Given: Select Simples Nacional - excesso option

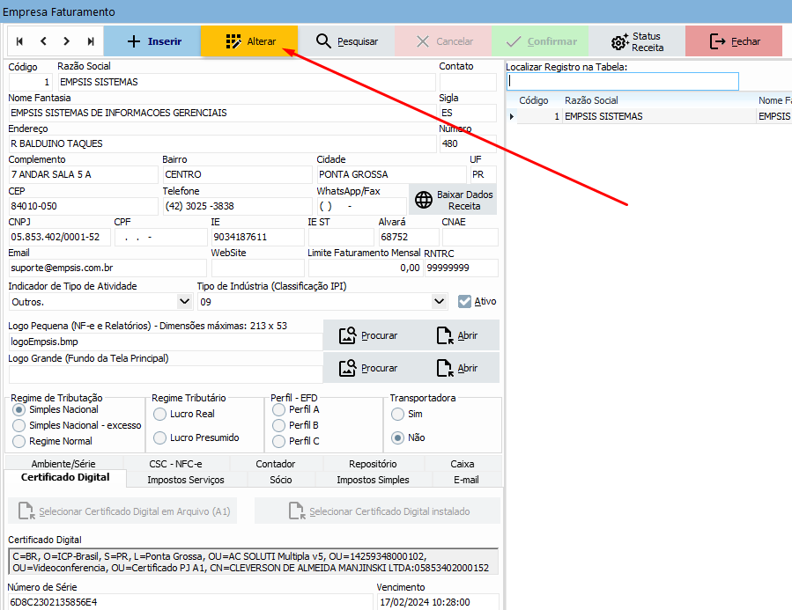Looking at the screenshot, I should [19, 425].
